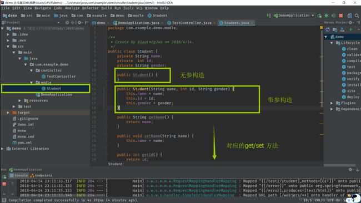This screenshot has height=203, width=361.
Task: Rerun DemoApplication in Run panel
Action: pos(4,177)
